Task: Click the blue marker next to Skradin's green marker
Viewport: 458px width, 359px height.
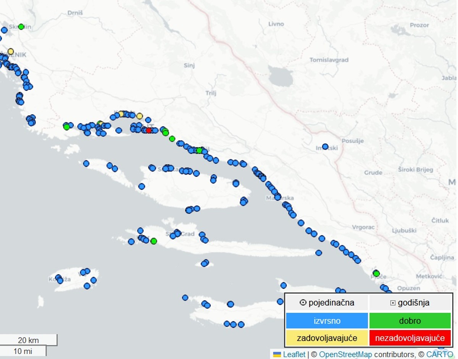Action: [4, 30]
